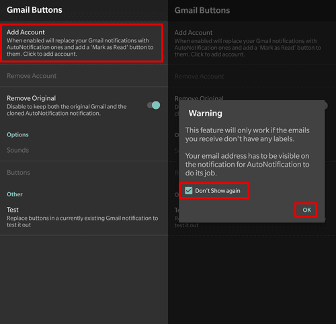Confirm the Warning dialog with OK
The height and width of the screenshot is (324, 336).
click(306, 210)
